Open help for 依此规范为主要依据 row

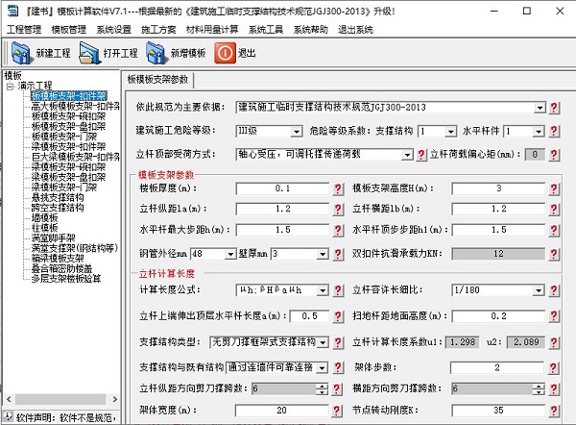554,108
